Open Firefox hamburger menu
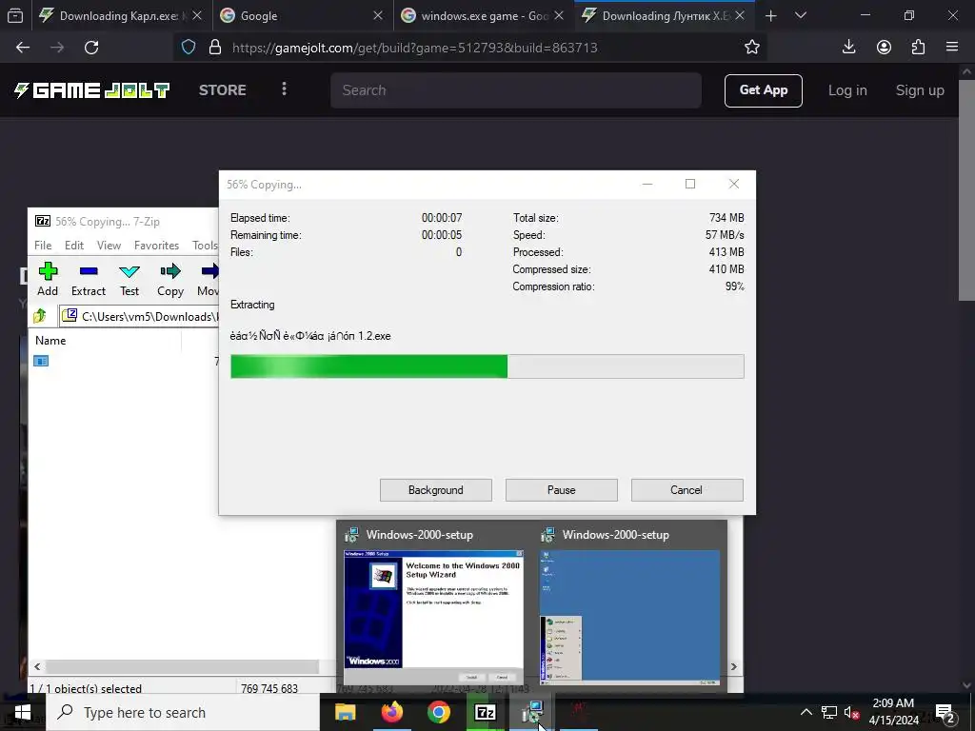The height and width of the screenshot is (731, 975). pos(952,48)
